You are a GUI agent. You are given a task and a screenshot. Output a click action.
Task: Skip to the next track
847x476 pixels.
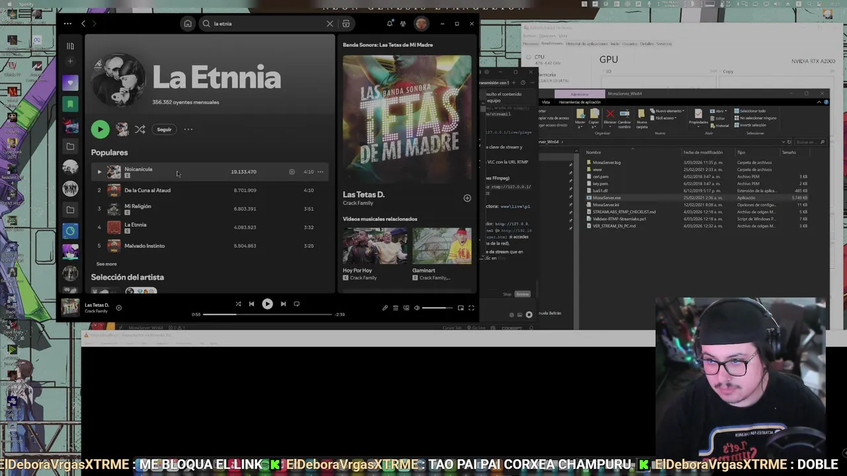point(283,304)
